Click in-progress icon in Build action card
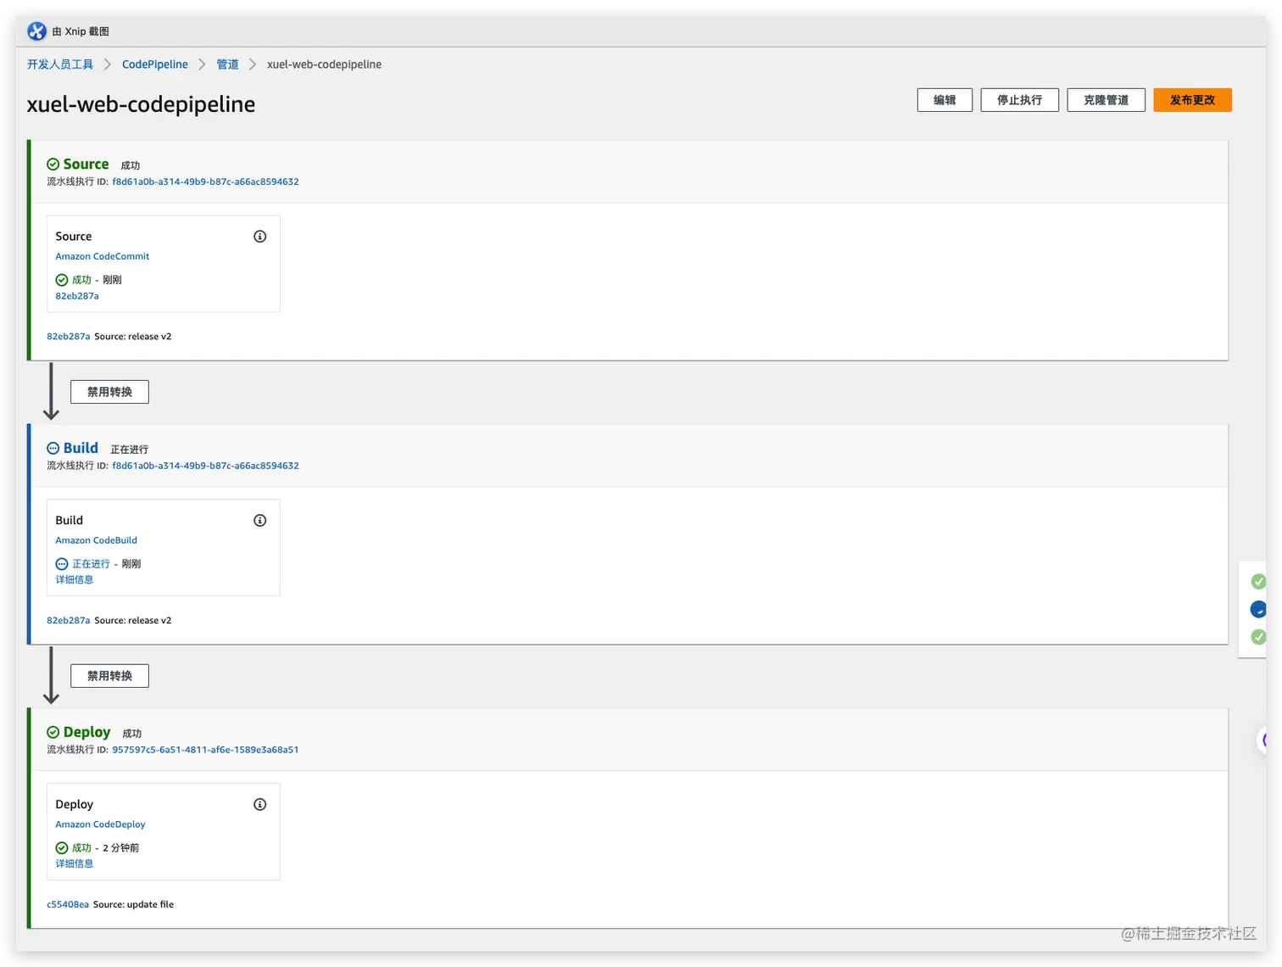1282x967 pixels. tap(61, 564)
